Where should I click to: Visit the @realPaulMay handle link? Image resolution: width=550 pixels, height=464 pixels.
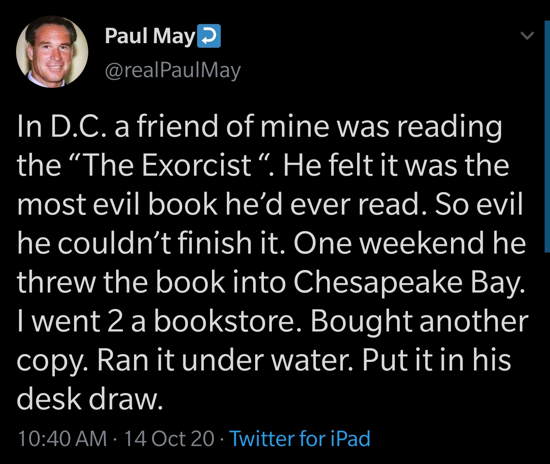pos(173,70)
